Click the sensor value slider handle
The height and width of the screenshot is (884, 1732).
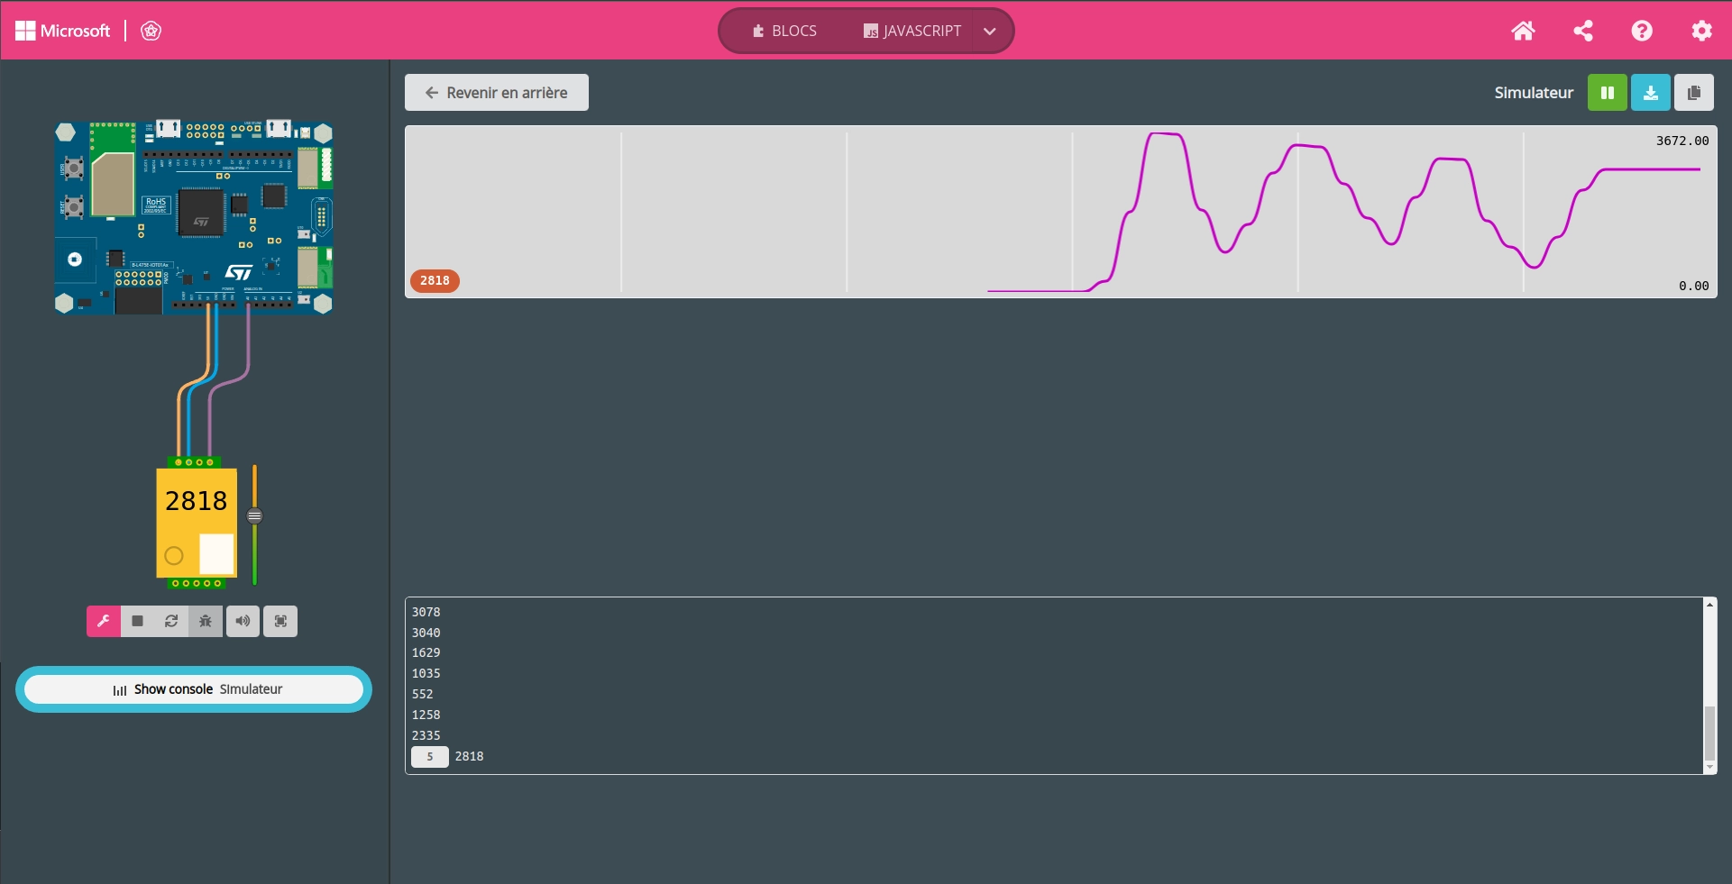255,516
